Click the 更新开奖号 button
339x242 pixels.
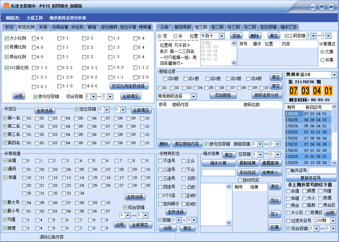pos(311,178)
